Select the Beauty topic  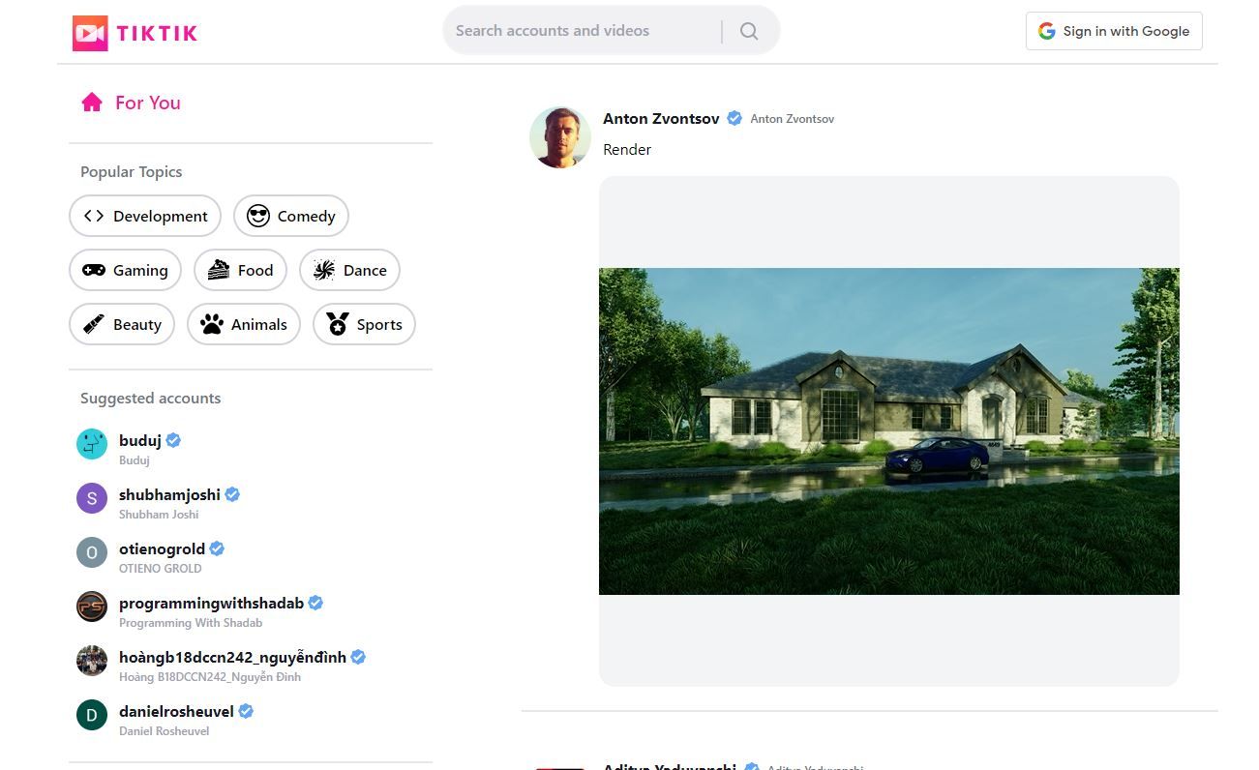click(122, 324)
